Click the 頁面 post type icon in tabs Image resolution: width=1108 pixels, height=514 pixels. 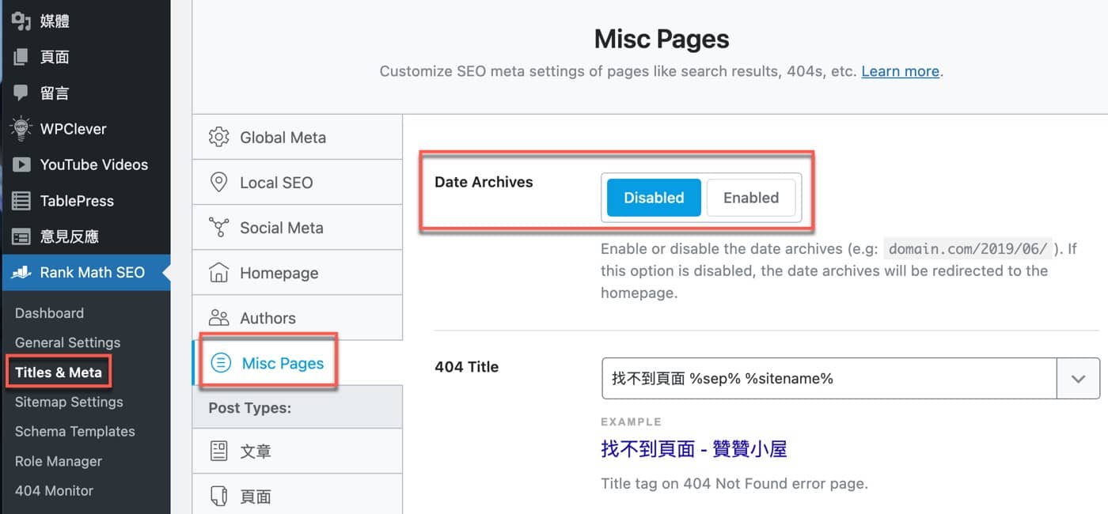point(218,497)
